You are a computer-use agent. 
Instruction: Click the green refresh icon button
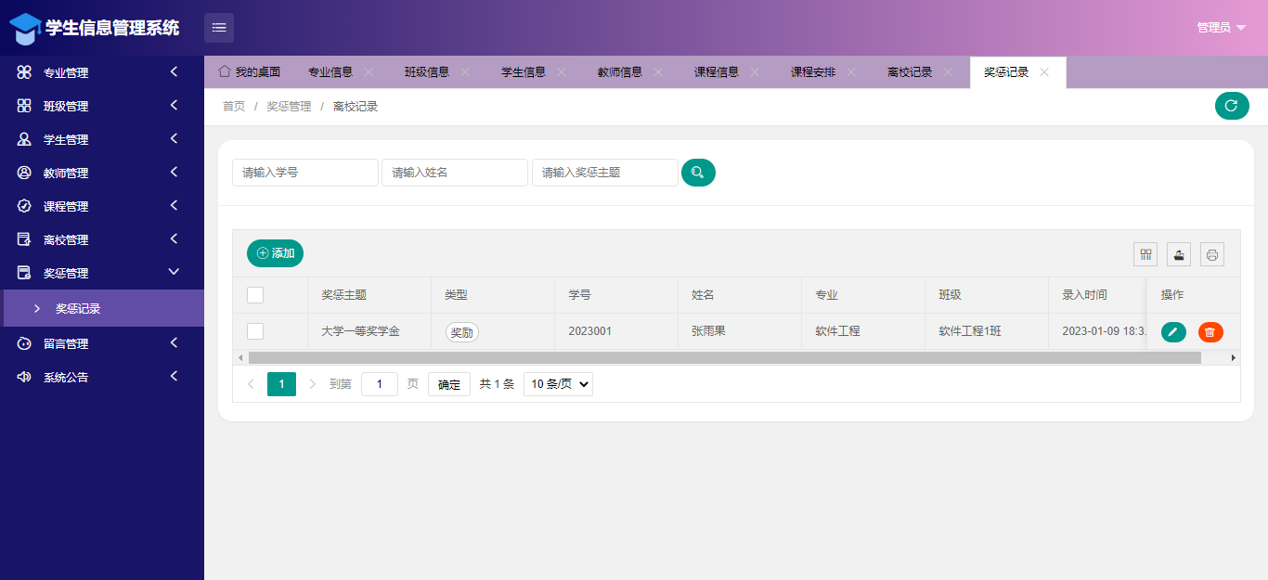[1232, 106]
